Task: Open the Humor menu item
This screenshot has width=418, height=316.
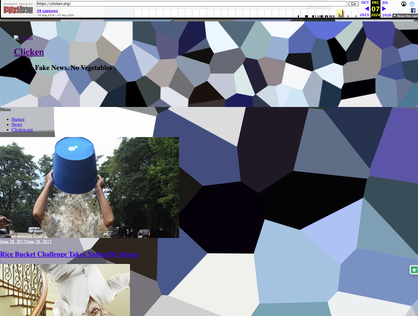Action: click(18, 119)
